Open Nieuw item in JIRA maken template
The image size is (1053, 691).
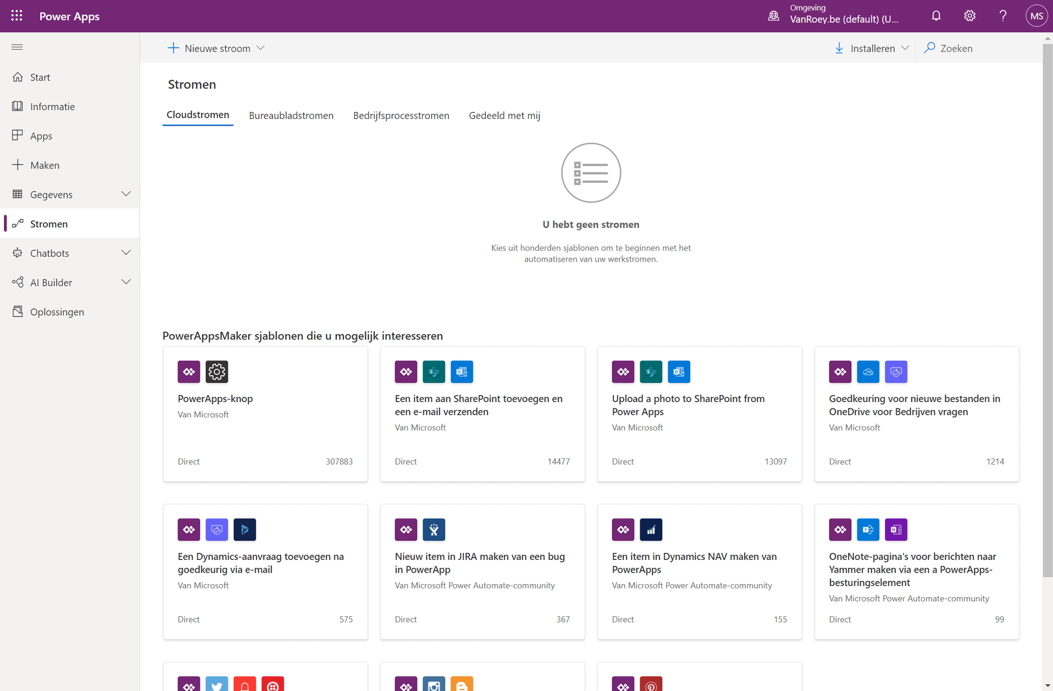point(482,572)
